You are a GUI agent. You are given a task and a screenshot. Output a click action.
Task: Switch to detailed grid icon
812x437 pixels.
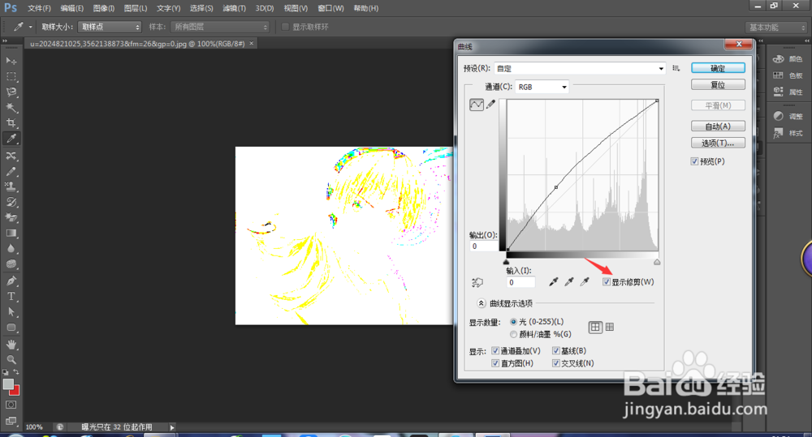[610, 327]
